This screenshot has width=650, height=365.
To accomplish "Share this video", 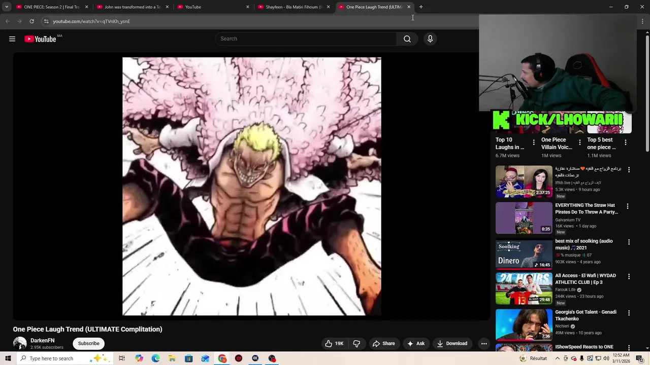I will pos(383,344).
